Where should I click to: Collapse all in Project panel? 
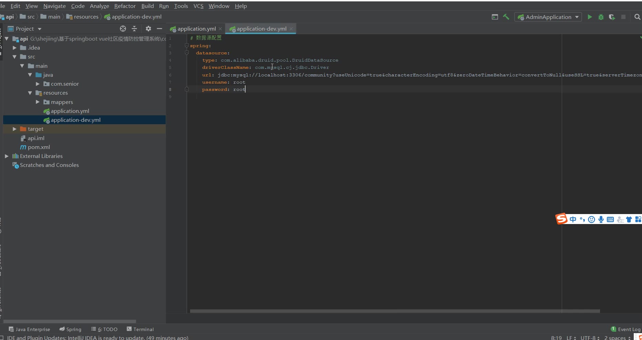click(134, 29)
